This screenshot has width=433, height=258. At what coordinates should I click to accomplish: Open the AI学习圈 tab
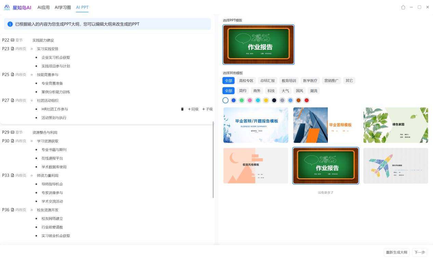pyautogui.click(x=63, y=7)
